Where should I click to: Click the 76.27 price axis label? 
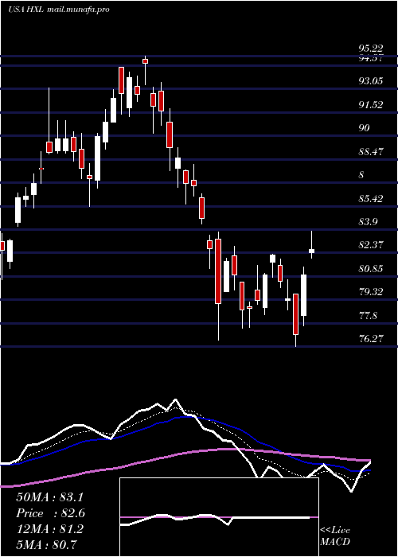(371, 339)
